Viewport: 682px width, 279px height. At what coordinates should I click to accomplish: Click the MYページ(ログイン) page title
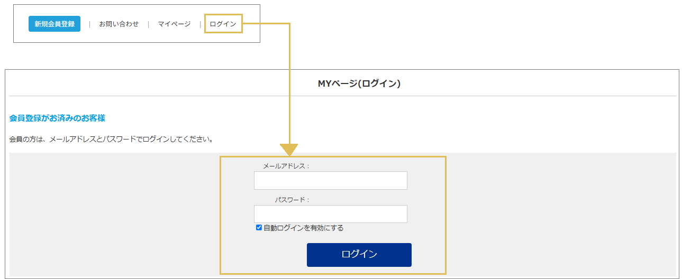coord(359,83)
